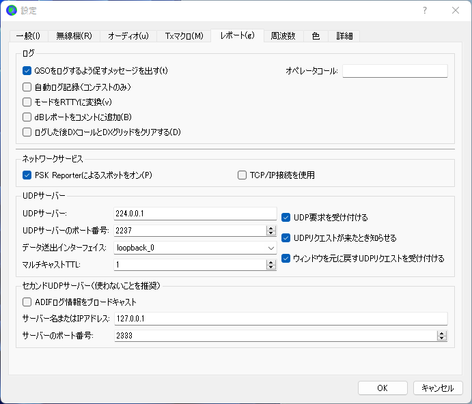Increase UDPサーバーのポート番号 with up arrow
The image size is (472, 404).
271,228
